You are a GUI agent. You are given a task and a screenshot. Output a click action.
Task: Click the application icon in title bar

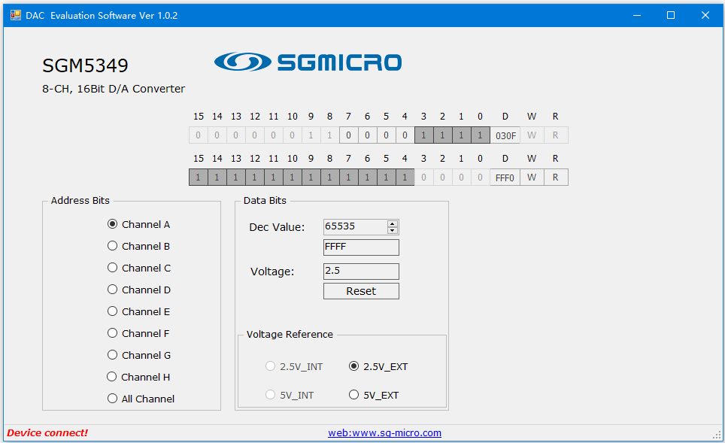[x=16, y=15]
